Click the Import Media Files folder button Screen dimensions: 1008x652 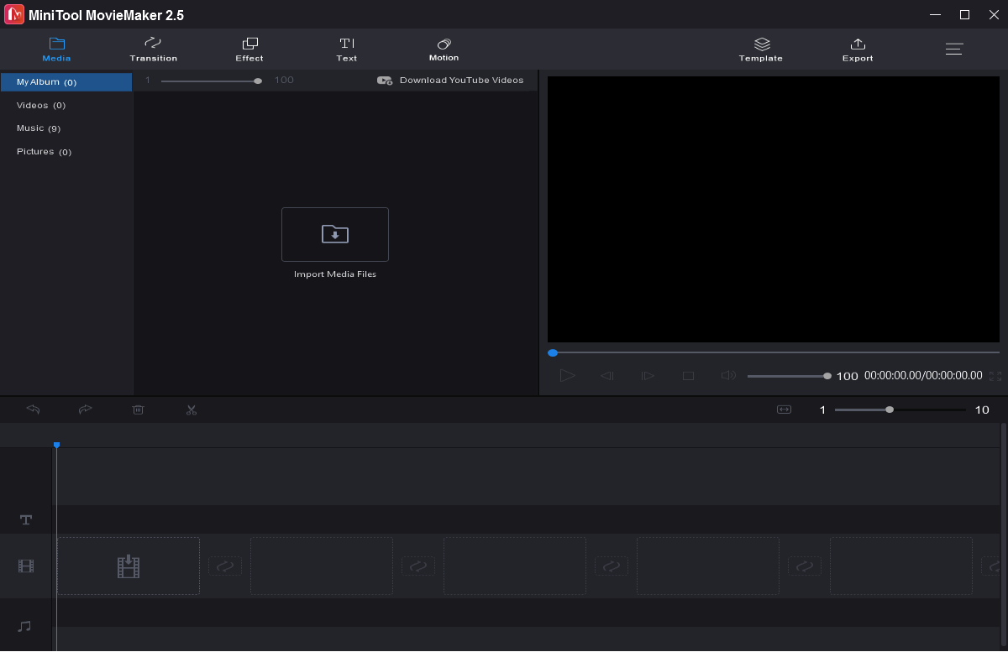[x=335, y=234]
